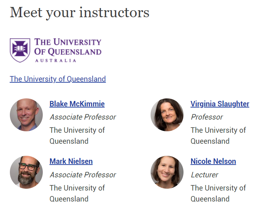Open Virginia Slaughter's instructor profile link

[x=220, y=104]
